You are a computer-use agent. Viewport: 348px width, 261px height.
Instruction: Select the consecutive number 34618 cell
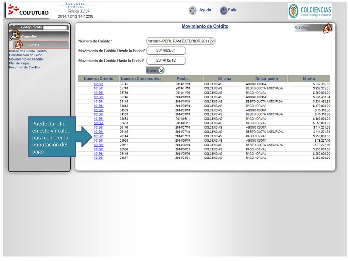pyautogui.click(x=124, y=106)
